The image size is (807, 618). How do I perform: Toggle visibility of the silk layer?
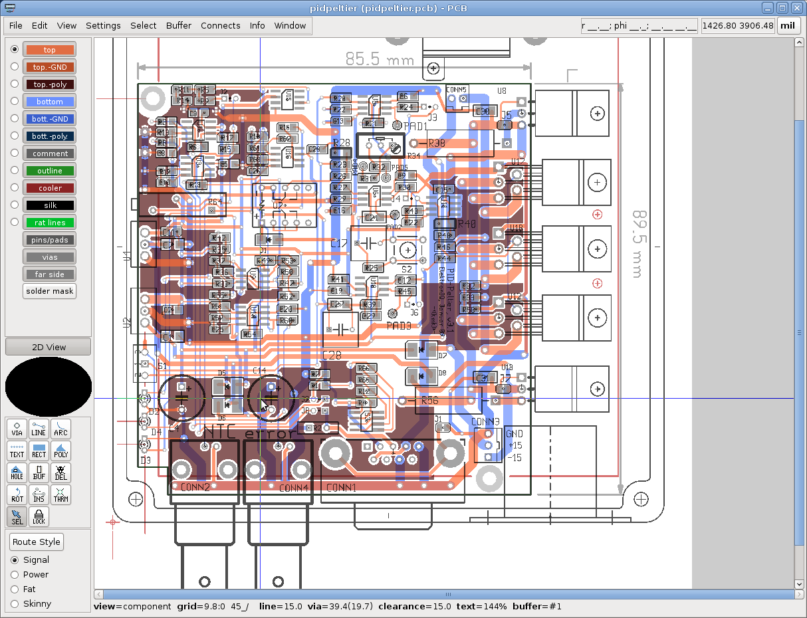click(50, 205)
